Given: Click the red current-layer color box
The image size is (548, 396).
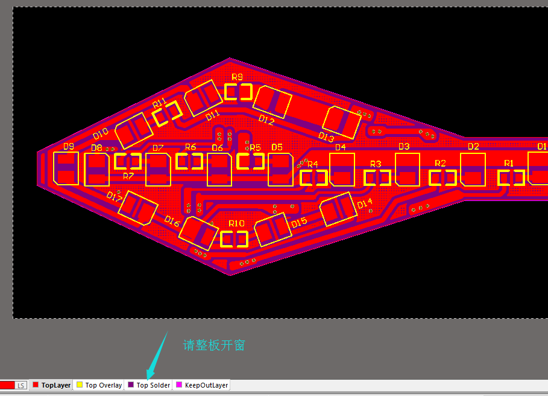Looking at the screenshot, I should (x=7, y=385).
